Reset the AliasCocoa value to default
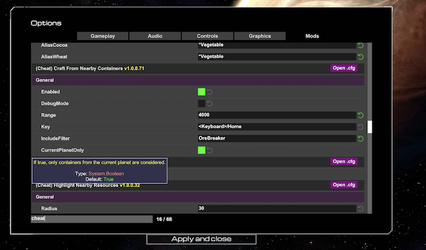Viewport: 426px width, 250px height. point(361,46)
